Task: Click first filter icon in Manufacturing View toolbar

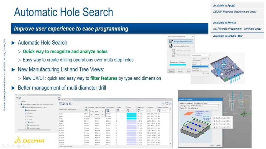Action: (60, 104)
